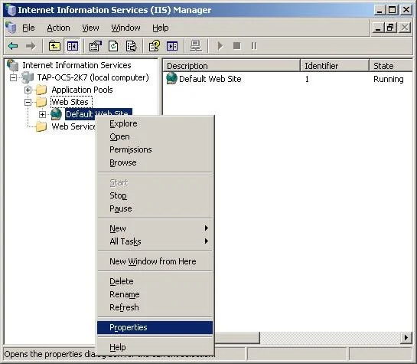Click the TAP-OCS-2K7 computer icon in tree
The image size is (417, 364).
[28, 77]
